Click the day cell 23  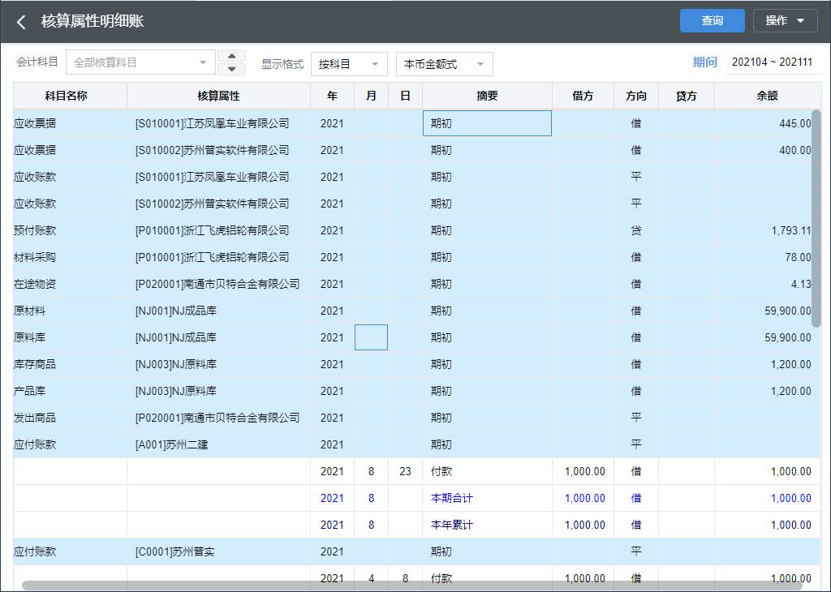tap(405, 472)
